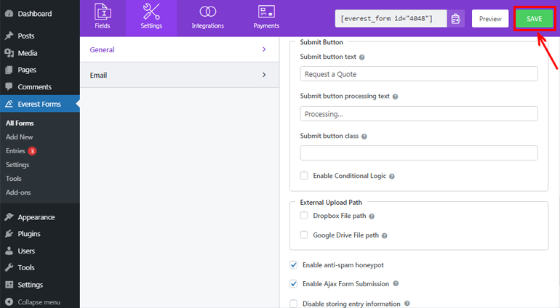This screenshot has width=560, height=308.
Task: Open the Integrations rings icon tab
Action: click(x=207, y=12)
